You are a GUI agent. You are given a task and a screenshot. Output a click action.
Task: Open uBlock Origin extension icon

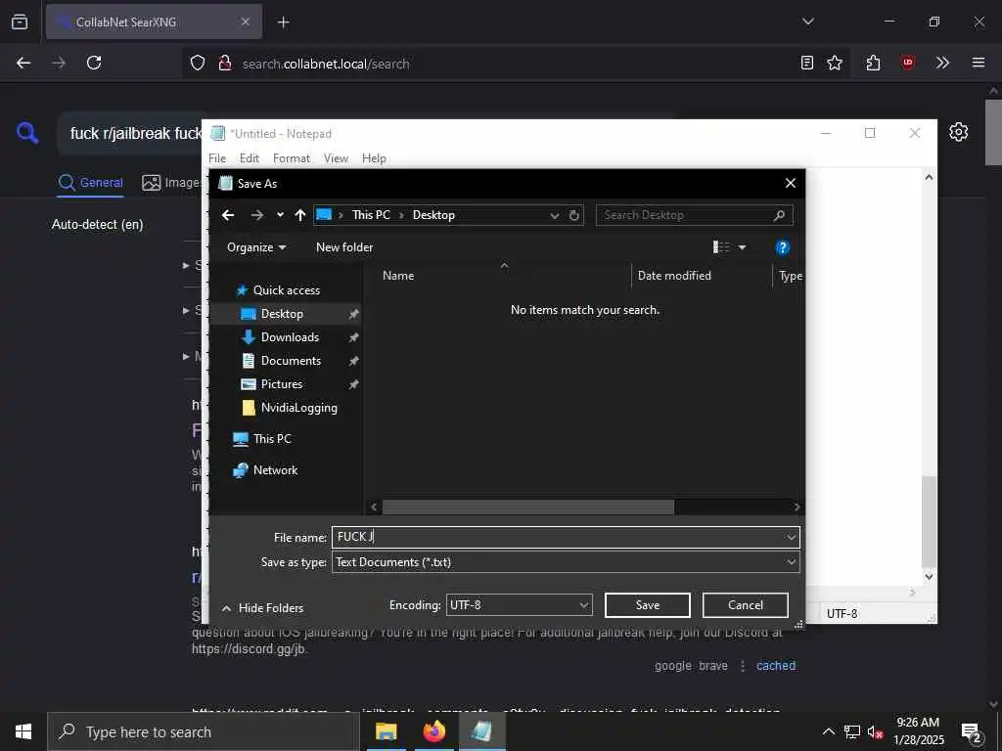point(908,63)
